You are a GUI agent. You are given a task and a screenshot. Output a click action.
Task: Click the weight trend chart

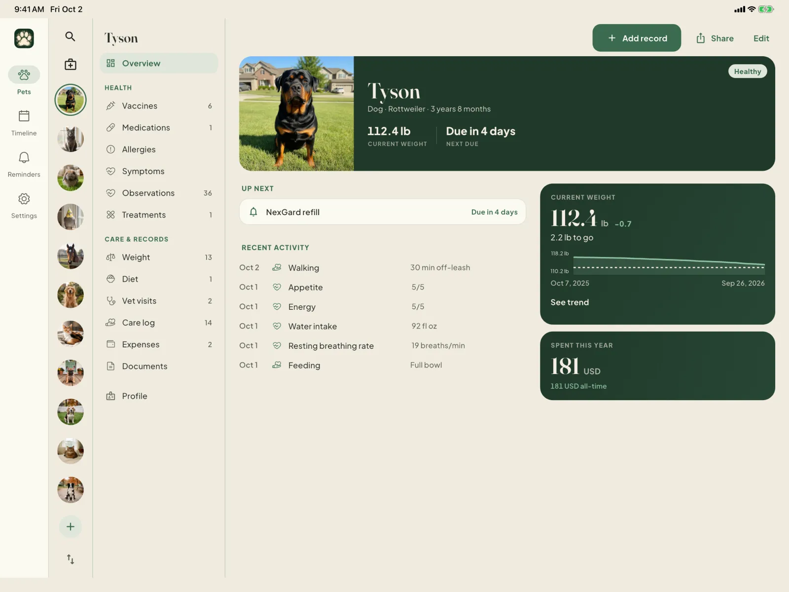(658, 265)
